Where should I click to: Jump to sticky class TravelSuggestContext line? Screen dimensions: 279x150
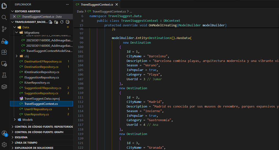138,21
